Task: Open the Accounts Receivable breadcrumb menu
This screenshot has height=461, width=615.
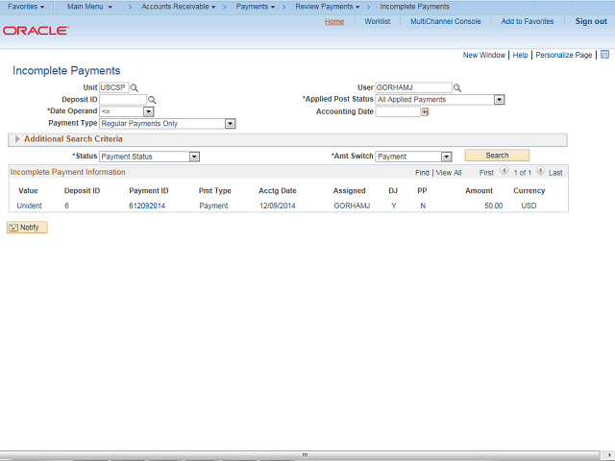Action: pyautogui.click(x=179, y=7)
